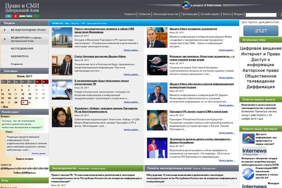Screen dimensions: 282x188
Task: Expand the Международное право section arrow
Action: [x=5, y=30]
